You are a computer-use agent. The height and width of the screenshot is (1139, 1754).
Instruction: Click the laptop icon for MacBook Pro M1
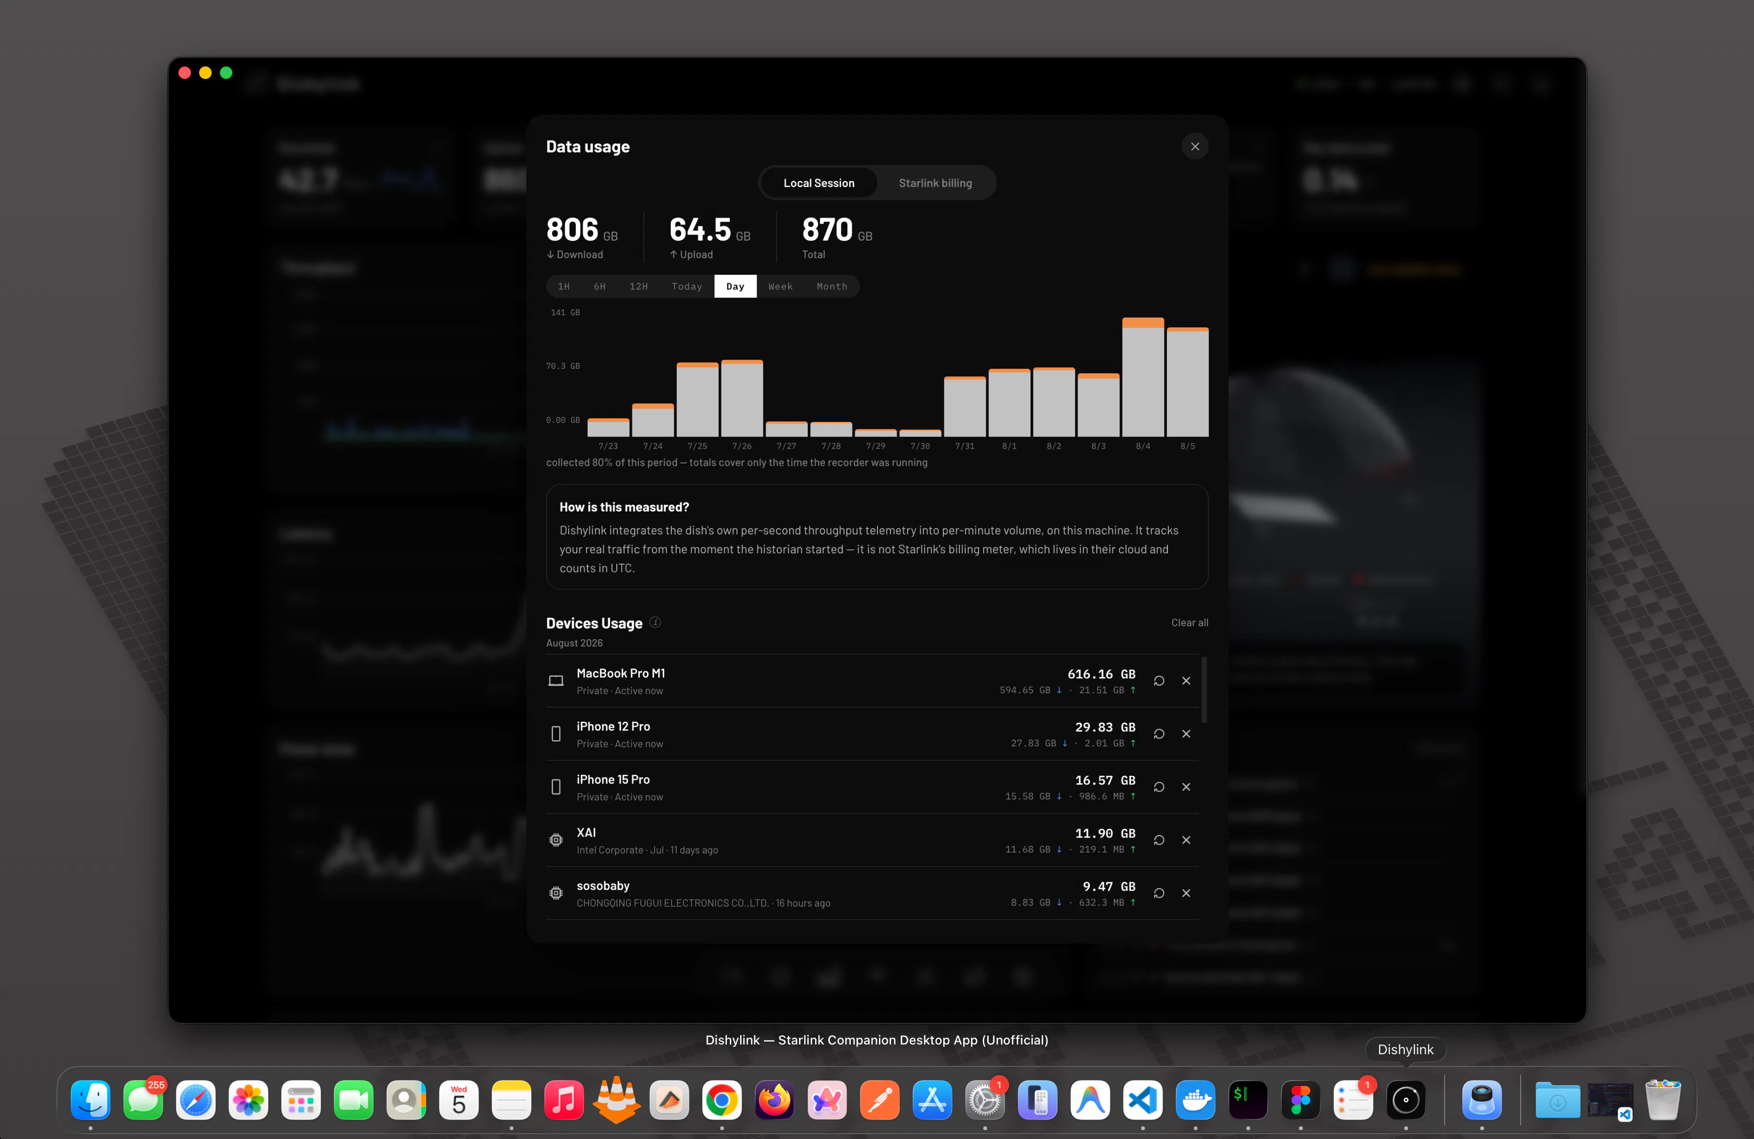tap(556, 681)
